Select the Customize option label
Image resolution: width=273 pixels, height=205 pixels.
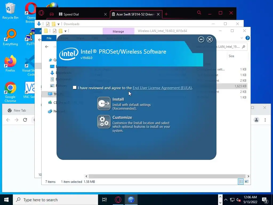(122, 117)
